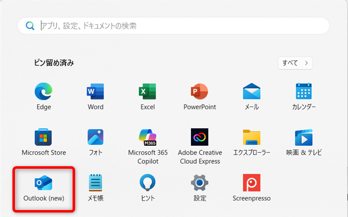Open 設定 gear icon
Screen dimensions: 348x217
pos(199,183)
